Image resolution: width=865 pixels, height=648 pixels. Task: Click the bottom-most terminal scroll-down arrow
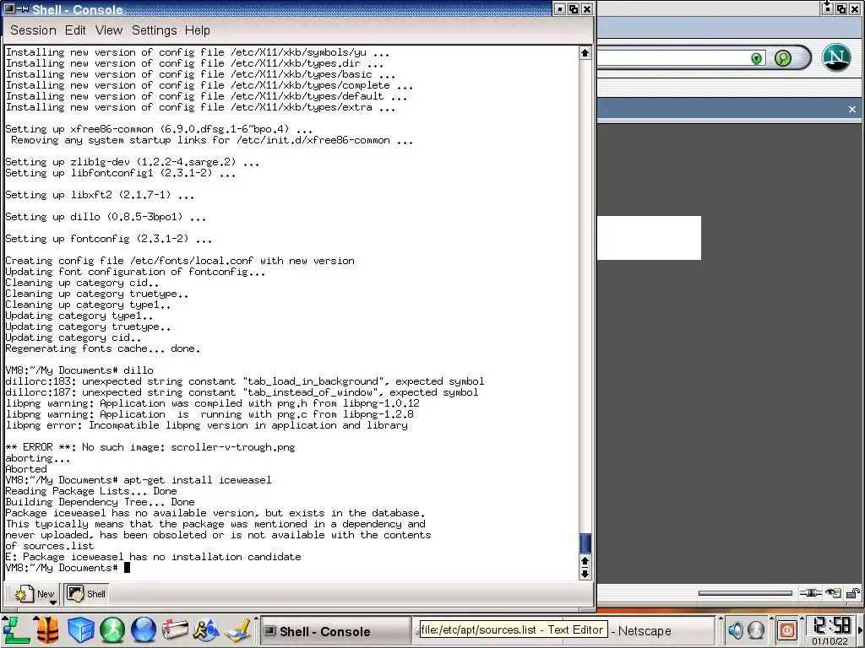pos(585,574)
